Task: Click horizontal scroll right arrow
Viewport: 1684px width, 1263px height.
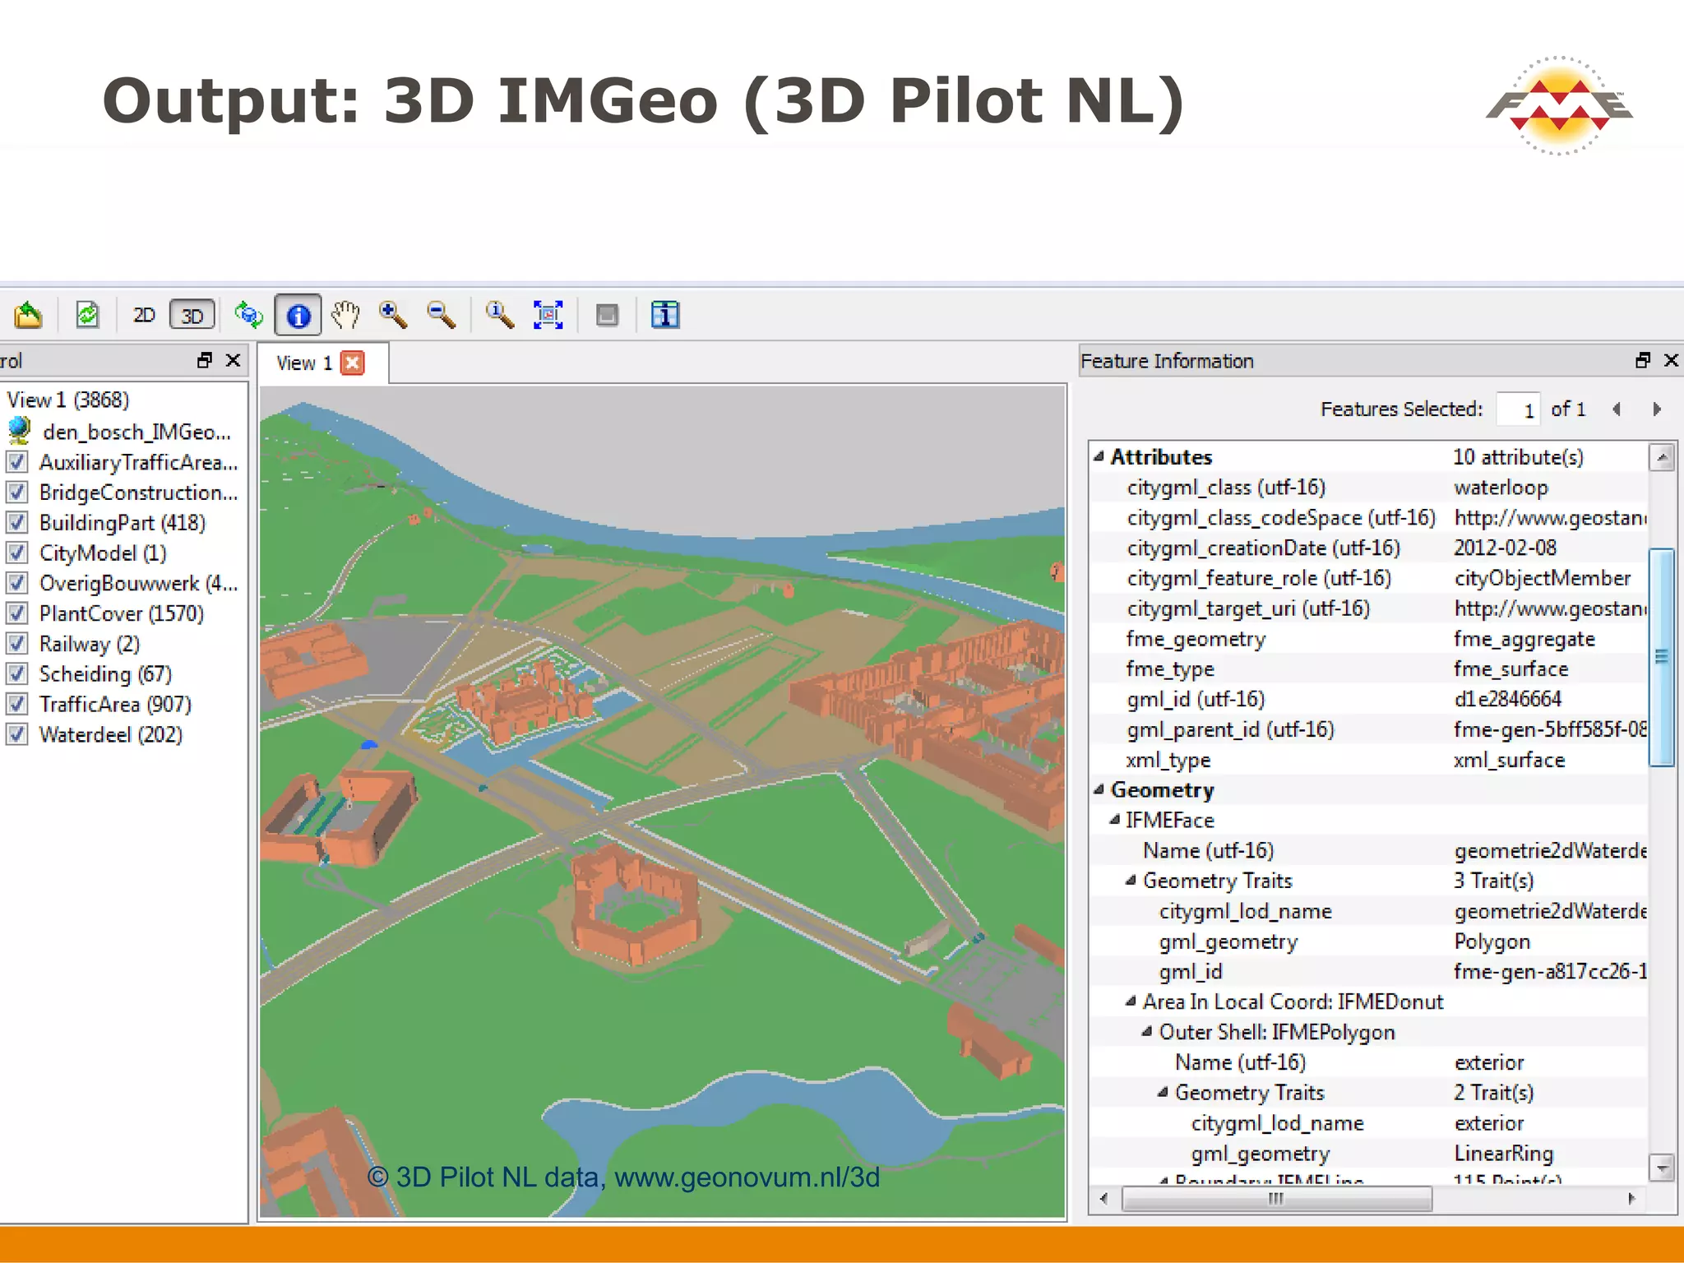Action: pyautogui.click(x=1632, y=1199)
